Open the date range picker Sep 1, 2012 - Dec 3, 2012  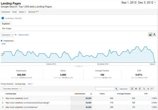139,3
